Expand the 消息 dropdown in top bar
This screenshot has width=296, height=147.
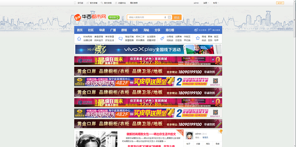(x=206, y=3)
